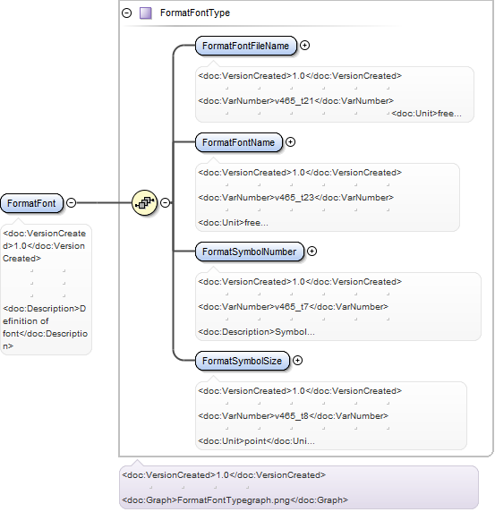The image size is (495, 512).
Task: Collapse the FormatFontType container
Action: pos(127,13)
